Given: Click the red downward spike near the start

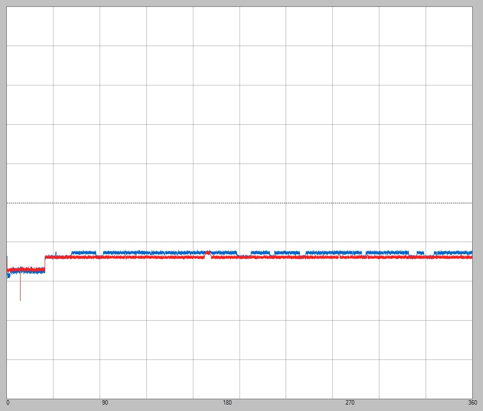Looking at the screenshot, I should [20, 287].
